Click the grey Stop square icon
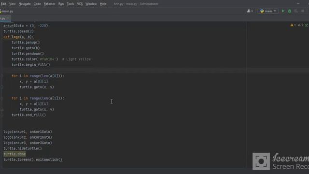Screen dimensions: 309x174 click(303, 11)
